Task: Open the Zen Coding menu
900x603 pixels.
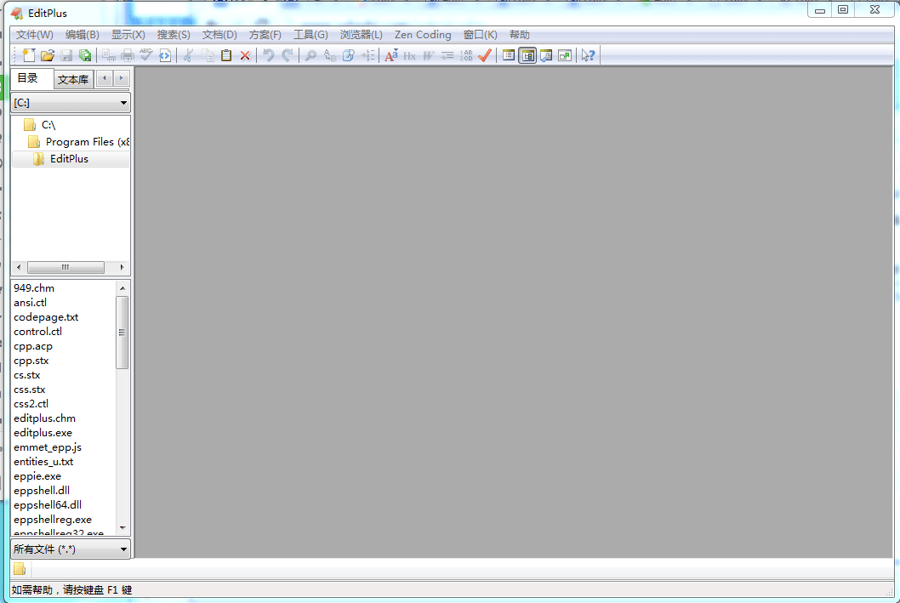Action: (423, 35)
